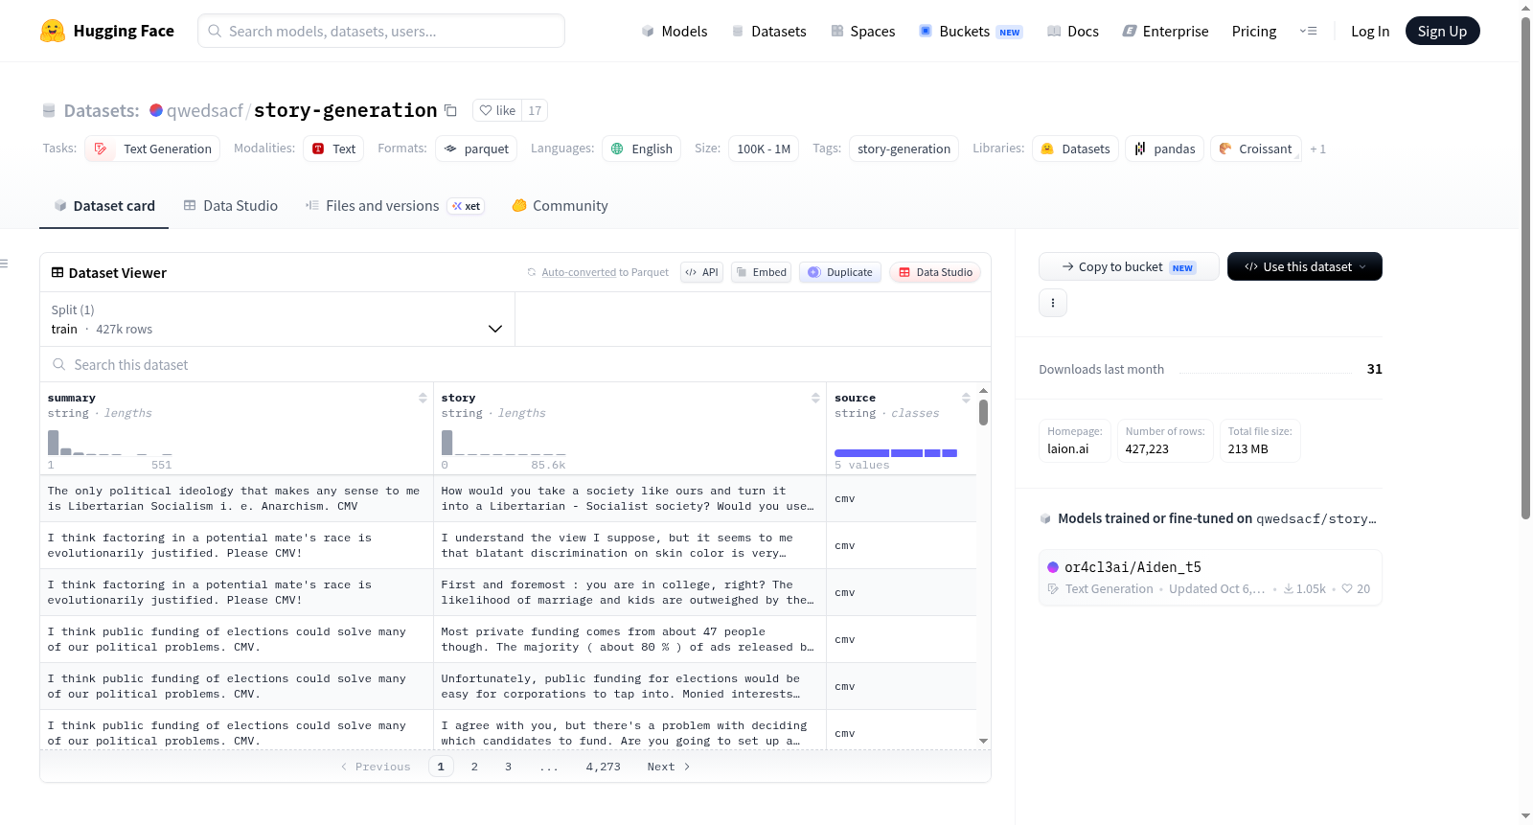Open Spaces in the top navigation
This screenshot has width=1533, height=825.
862,31
